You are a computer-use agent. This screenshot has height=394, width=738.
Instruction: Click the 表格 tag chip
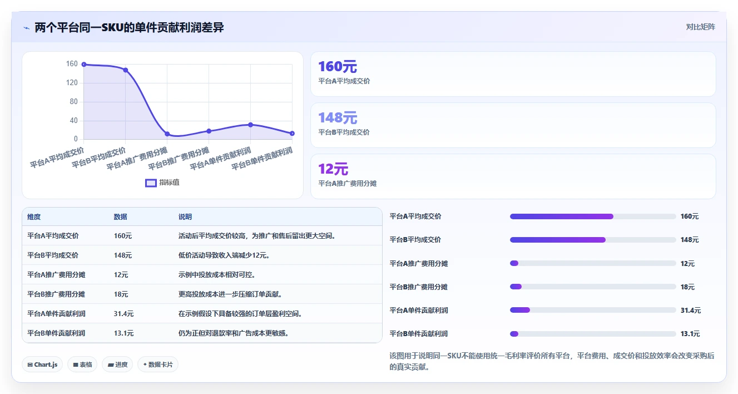[x=83, y=365]
